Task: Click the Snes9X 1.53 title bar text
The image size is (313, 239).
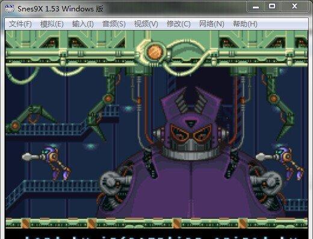Action: click(60, 9)
